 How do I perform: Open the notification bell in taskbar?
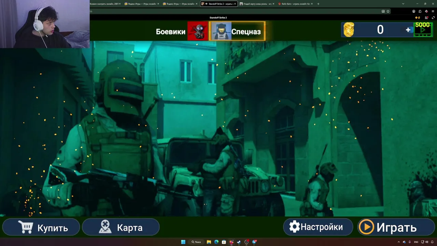point(432,242)
